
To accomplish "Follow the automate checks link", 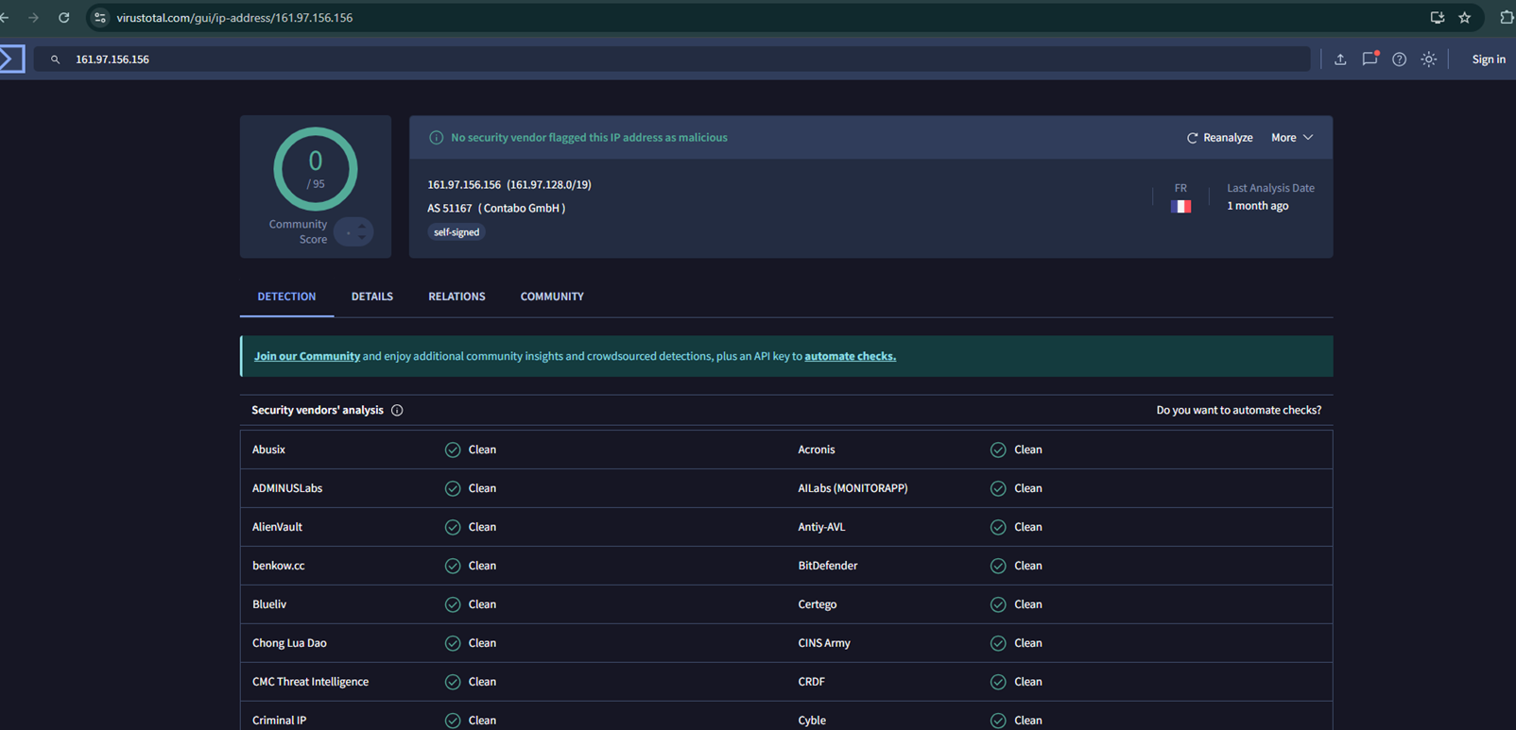I will pos(851,356).
